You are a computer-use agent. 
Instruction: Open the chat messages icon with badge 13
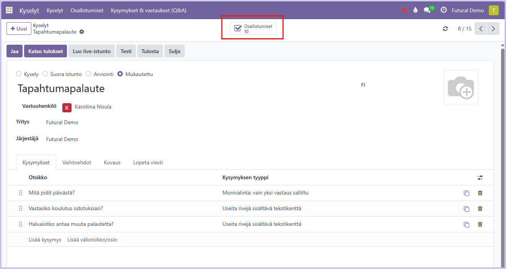[427, 10]
